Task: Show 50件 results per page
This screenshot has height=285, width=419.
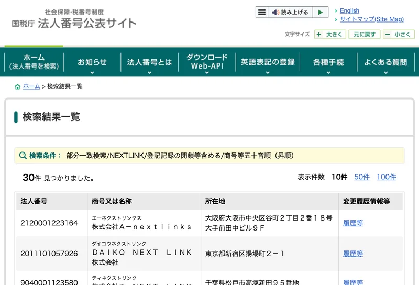Action: 362,177
